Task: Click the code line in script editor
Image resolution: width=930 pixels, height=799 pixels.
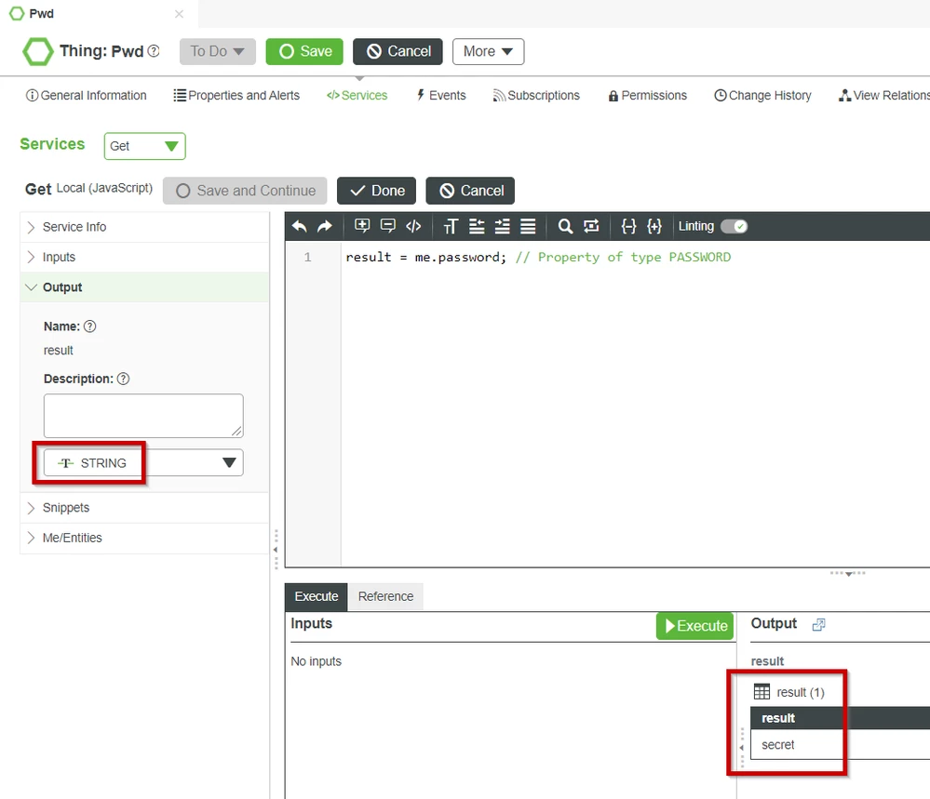Action: (x=538, y=258)
